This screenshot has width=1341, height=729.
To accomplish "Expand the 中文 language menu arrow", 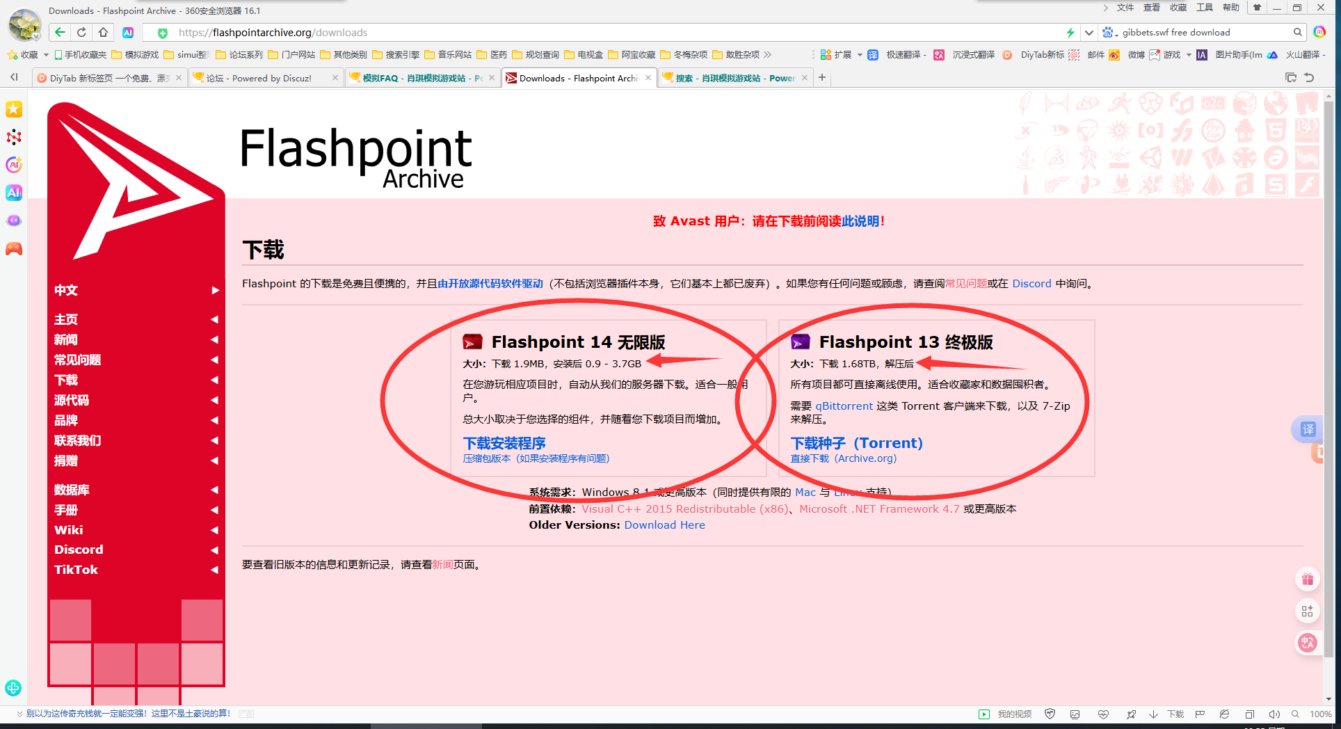I will pyautogui.click(x=215, y=290).
